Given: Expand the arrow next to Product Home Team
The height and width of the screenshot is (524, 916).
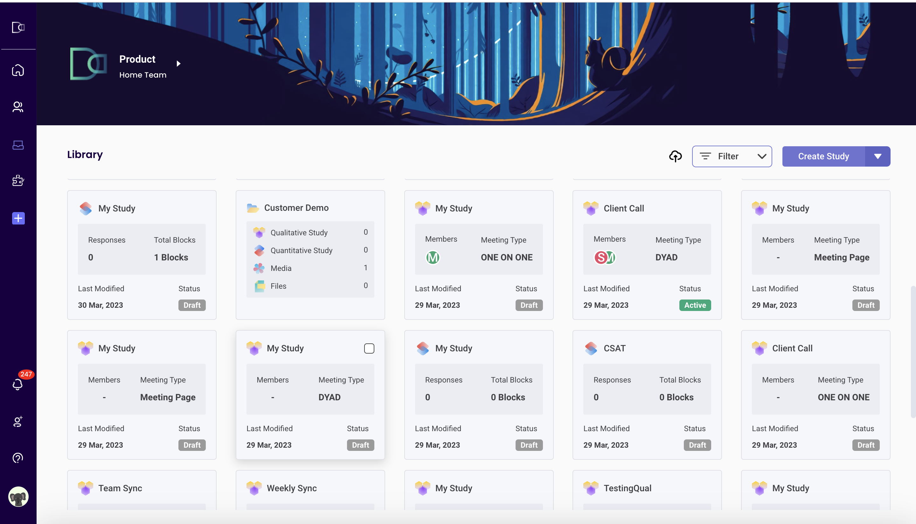Looking at the screenshot, I should 178,64.
